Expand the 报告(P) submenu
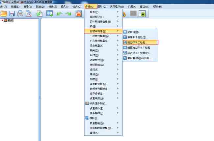Image resolution: width=214 pixels, height=141 pixels. pos(103,12)
